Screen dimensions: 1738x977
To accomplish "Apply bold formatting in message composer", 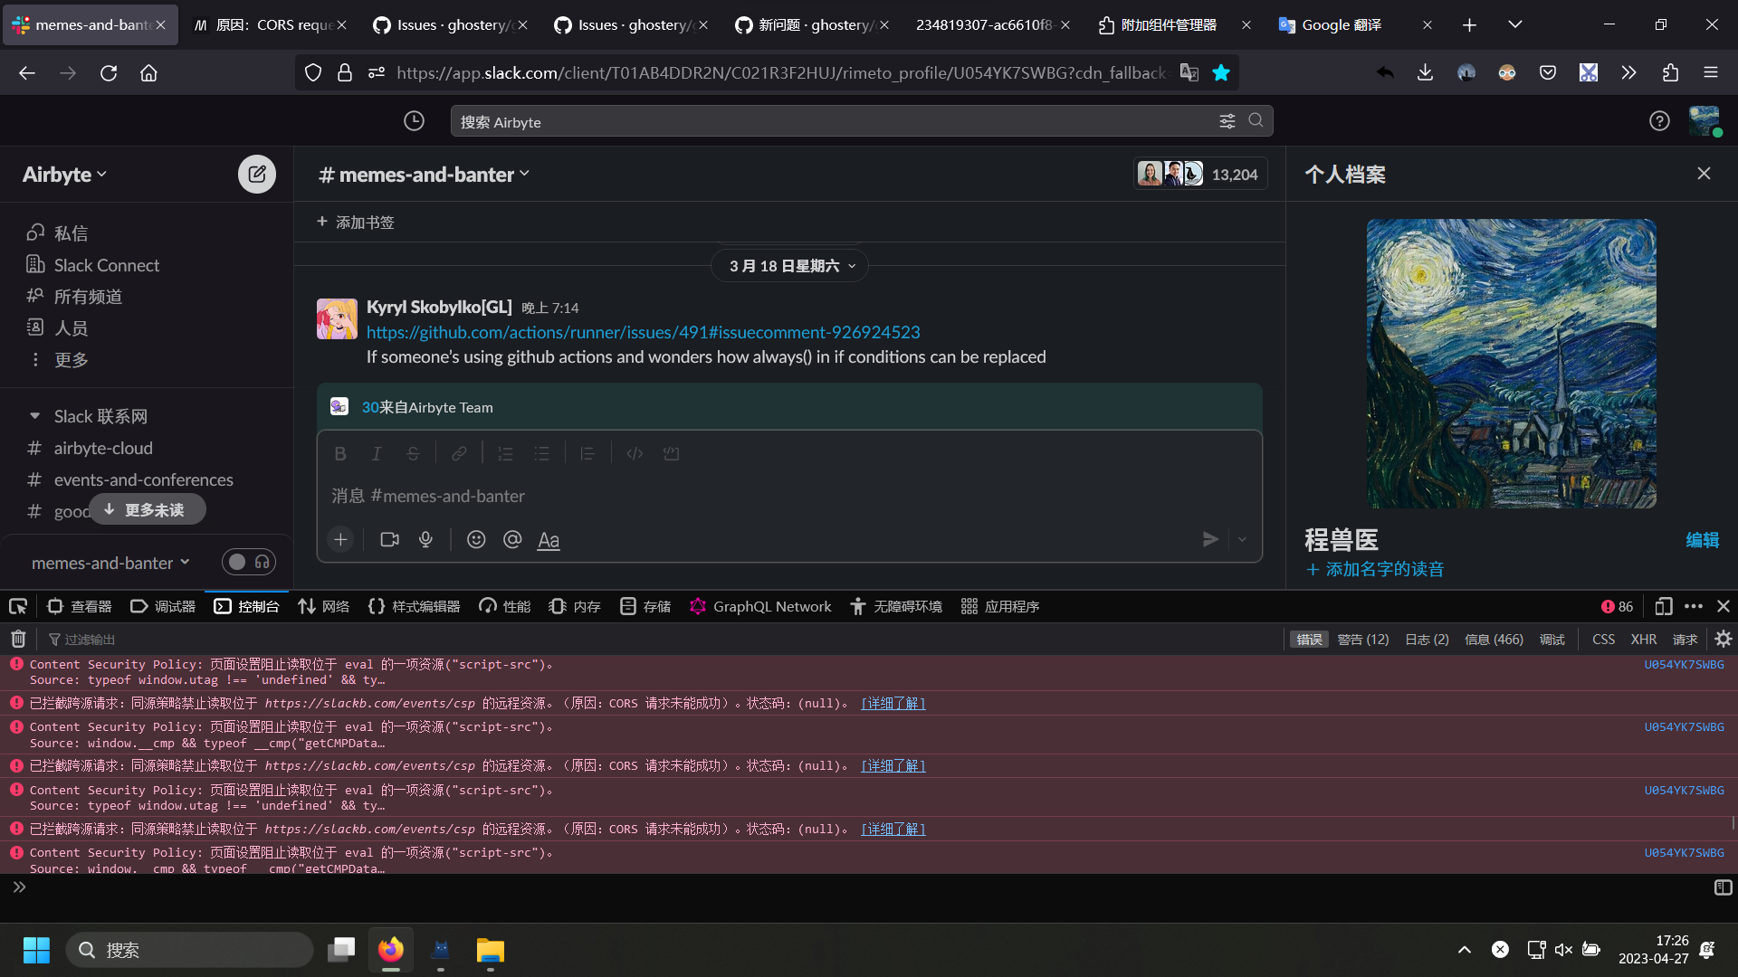I will pyautogui.click(x=340, y=453).
